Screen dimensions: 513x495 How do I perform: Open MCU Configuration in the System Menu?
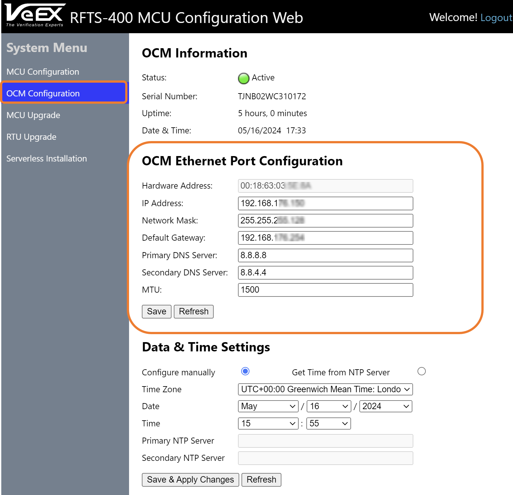43,72
